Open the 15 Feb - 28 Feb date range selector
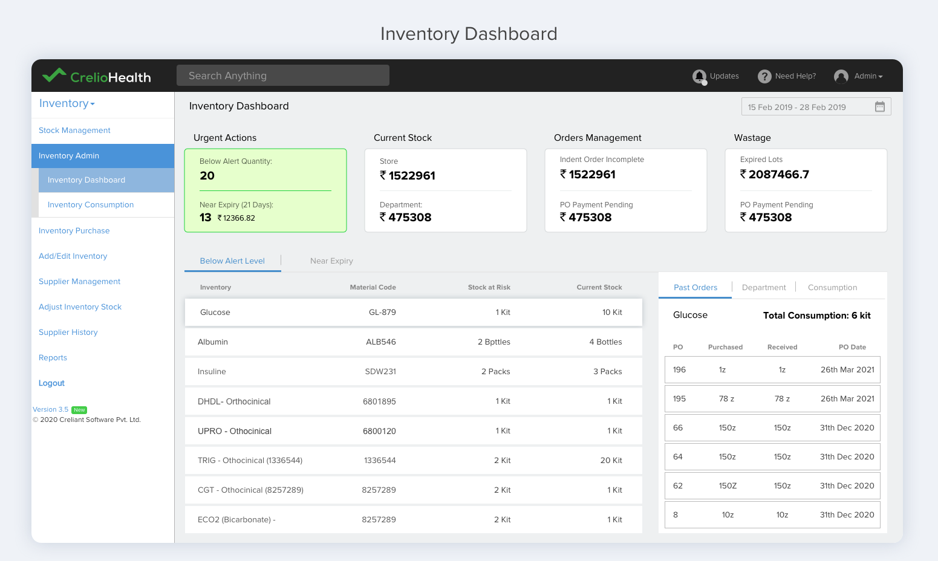Image resolution: width=938 pixels, height=561 pixels. 804,106
